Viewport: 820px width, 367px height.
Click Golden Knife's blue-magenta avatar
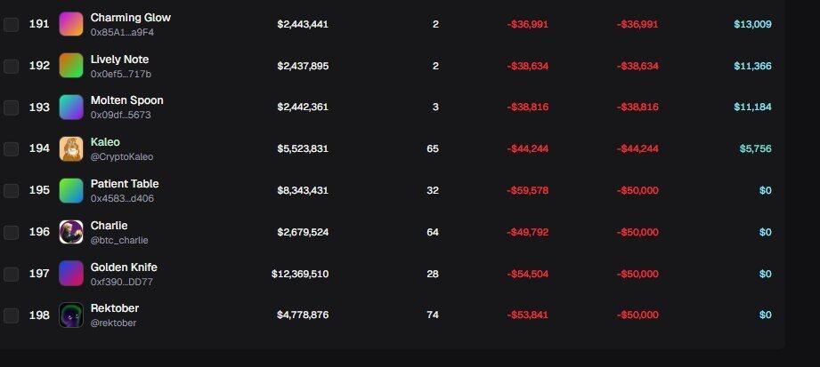[x=71, y=274]
